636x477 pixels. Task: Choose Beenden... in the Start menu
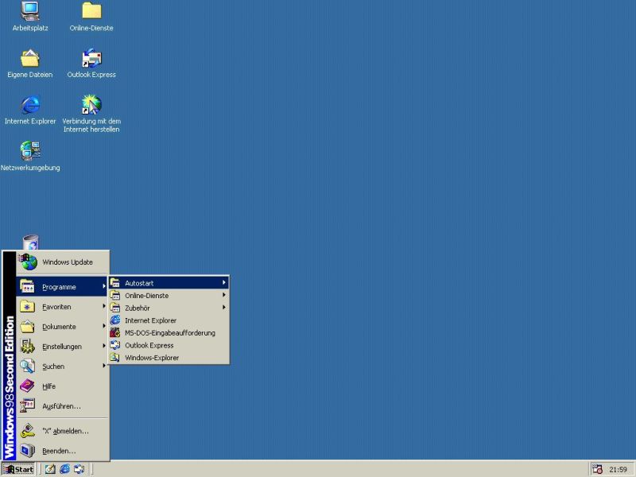pyautogui.click(x=63, y=451)
